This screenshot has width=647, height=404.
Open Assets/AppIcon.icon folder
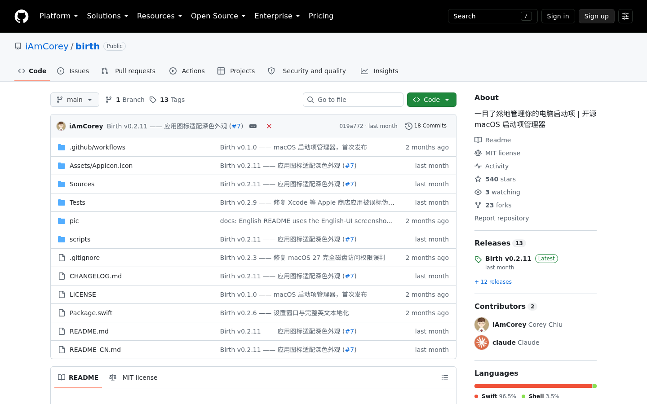point(101,166)
